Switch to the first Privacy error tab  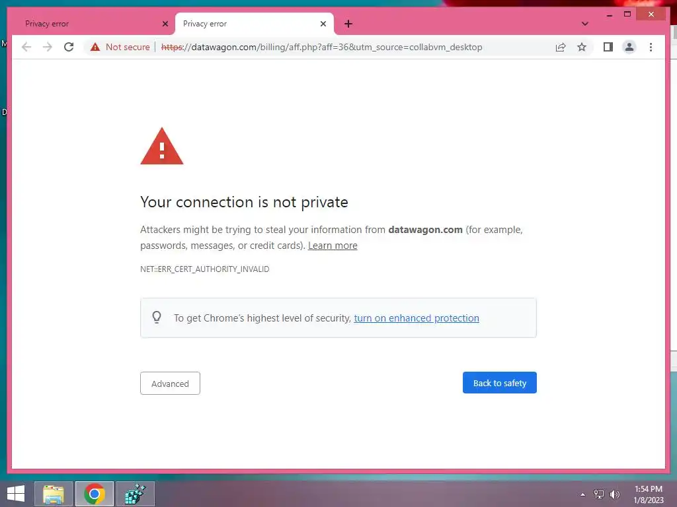point(91,24)
